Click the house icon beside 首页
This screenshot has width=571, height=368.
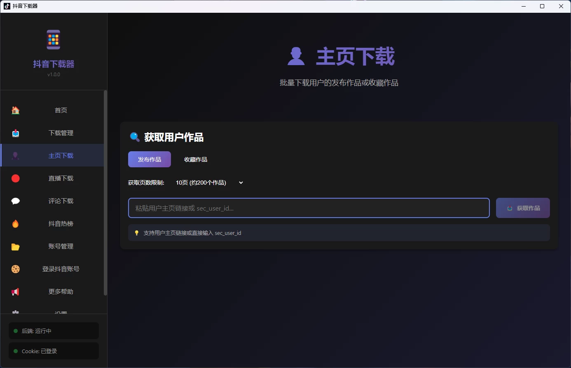(x=16, y=110)
